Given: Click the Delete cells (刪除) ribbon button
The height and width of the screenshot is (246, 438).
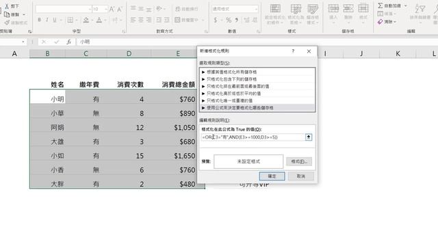Looking at the screenshot, I should click(348, 14).
